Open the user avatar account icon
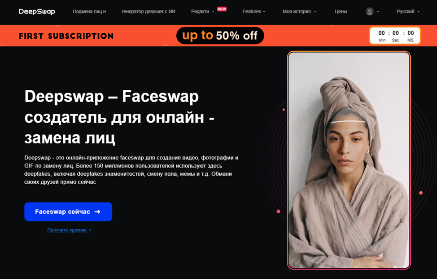437x279 pixels. click(370, 11)
